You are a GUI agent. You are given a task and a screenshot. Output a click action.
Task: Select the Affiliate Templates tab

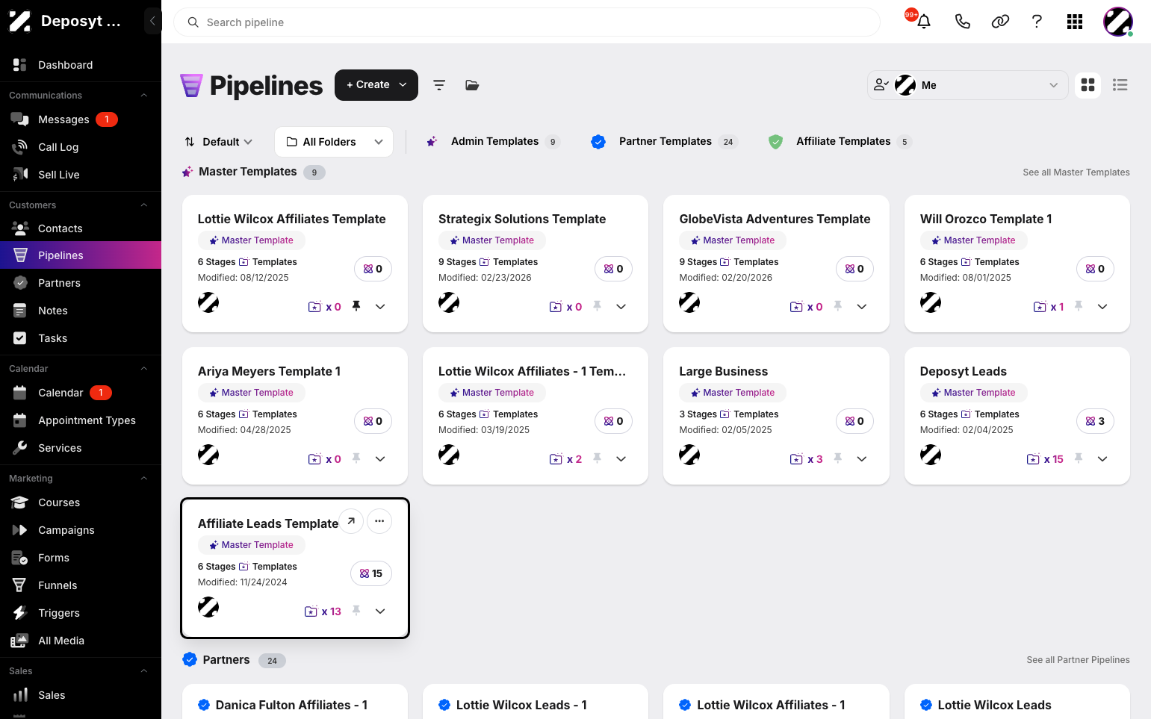(840, 141)
